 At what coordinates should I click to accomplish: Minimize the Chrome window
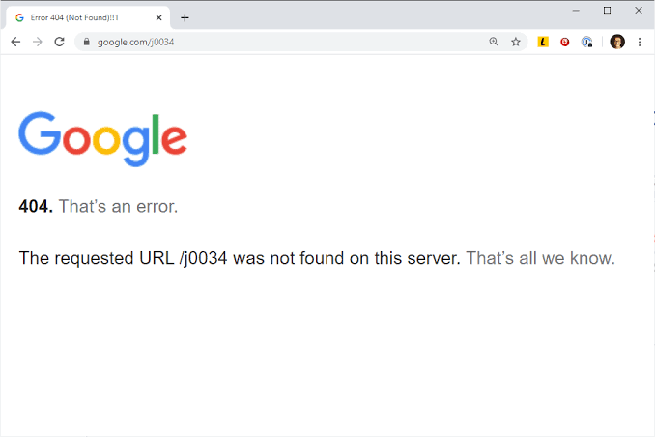(576, 10)
